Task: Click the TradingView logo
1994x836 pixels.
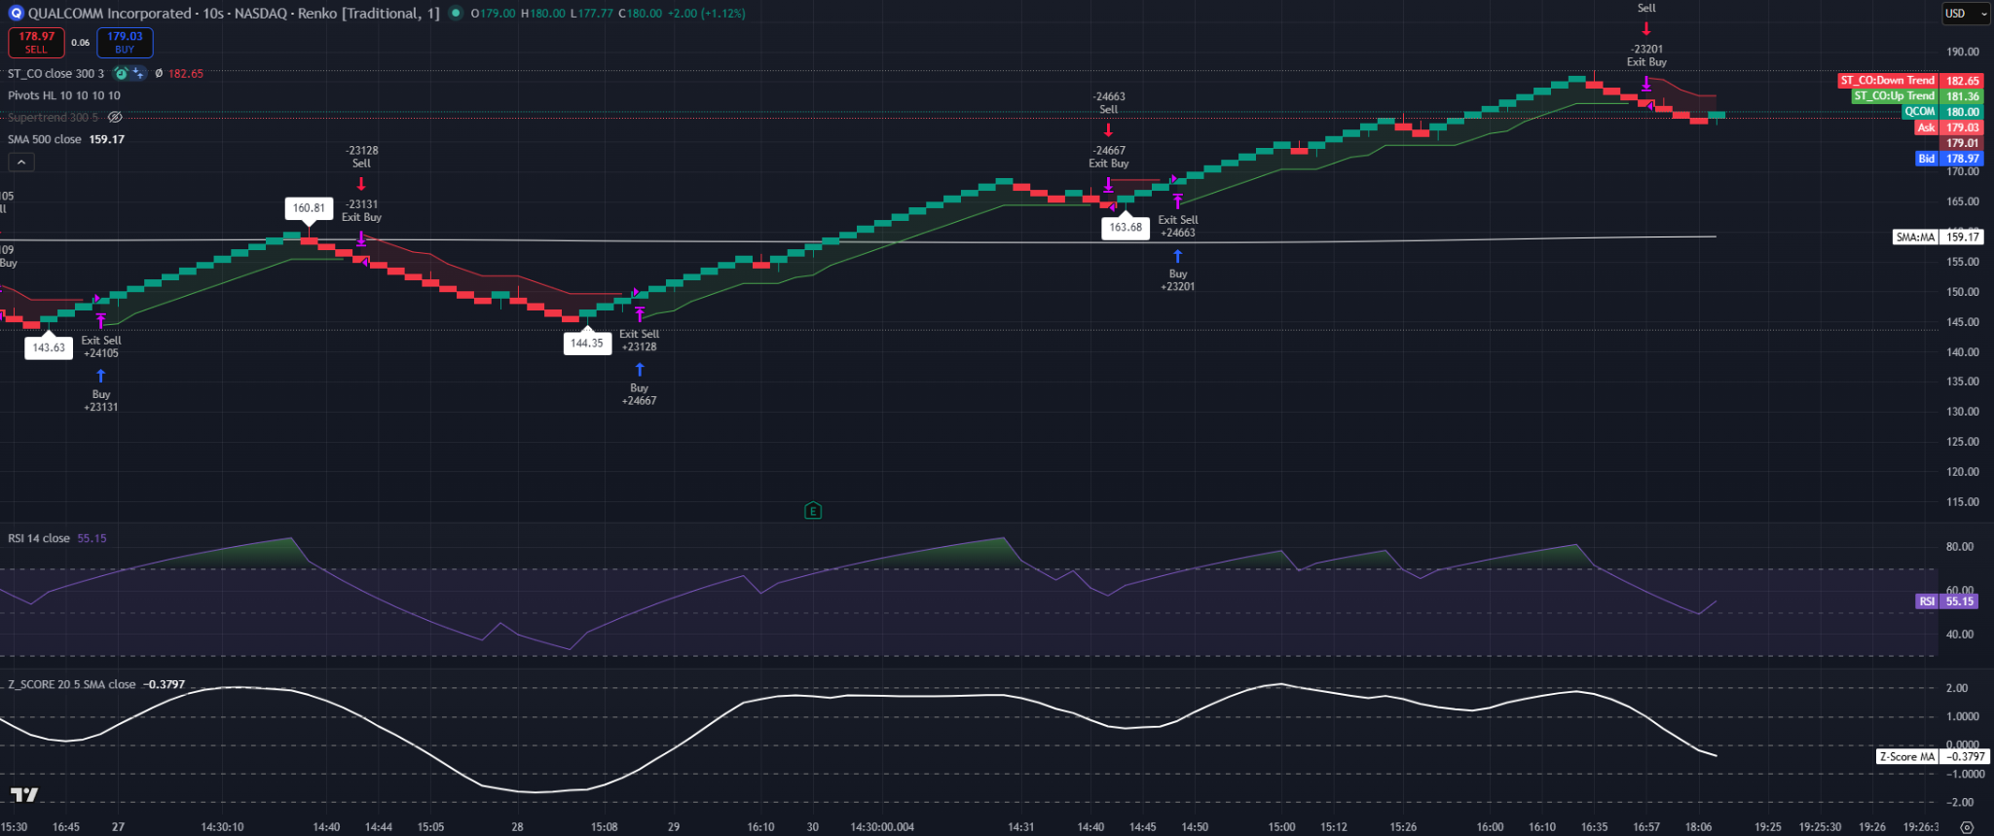Action: coord(24,795)
